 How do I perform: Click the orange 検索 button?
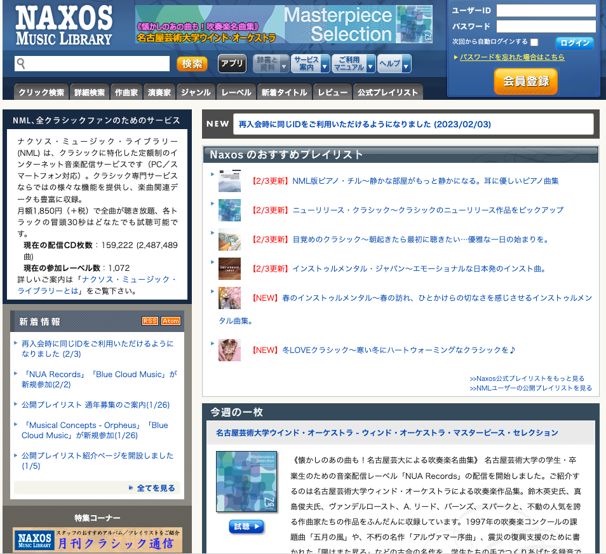(192, 64)
